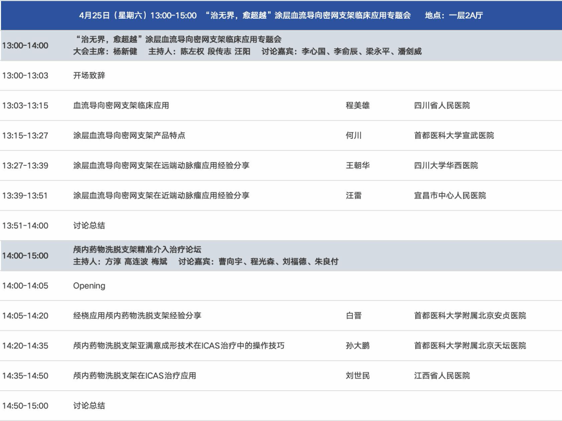Select the 13:03-13:15 time cell
Image resolution: width=562 pixels, height=421 pixels.
coord(25,106)
